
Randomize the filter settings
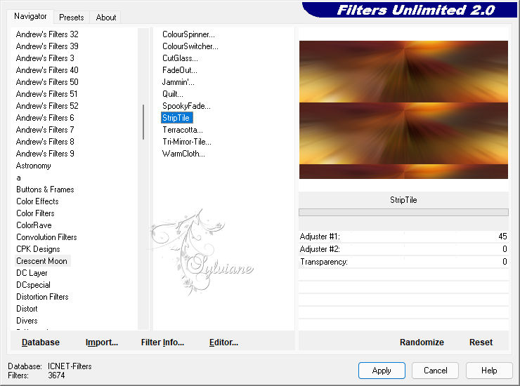point(422,342)
